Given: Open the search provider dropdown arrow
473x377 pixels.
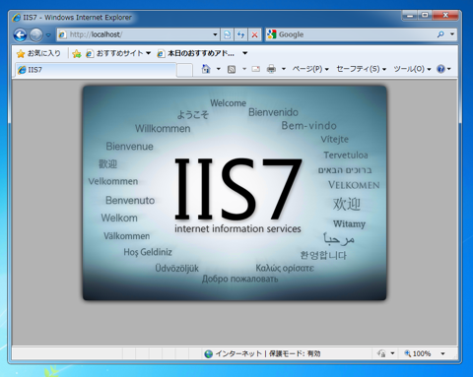Looking at the screenshot, I should (x=452, y=34).
